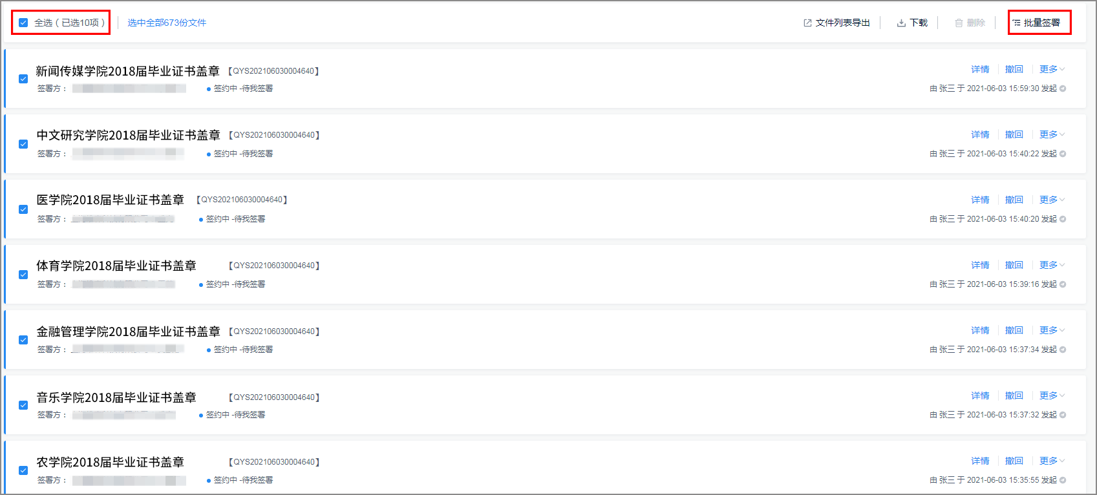1097x495 pixels.
Task: Open 音乐学院2018届毕业证书盖章 document title
Action: [116, 397]
